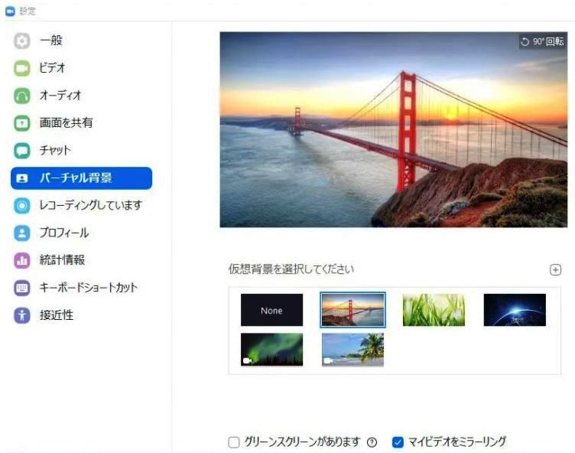Rotate preview with 90° 回転 button
The width and height of the screenshot is (575, 453).
(542, 41)
